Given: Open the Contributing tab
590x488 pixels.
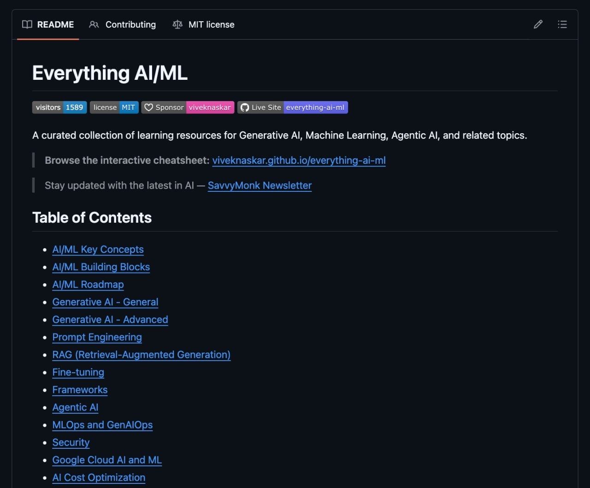Looking at the screenshot, I should point(122,24).
